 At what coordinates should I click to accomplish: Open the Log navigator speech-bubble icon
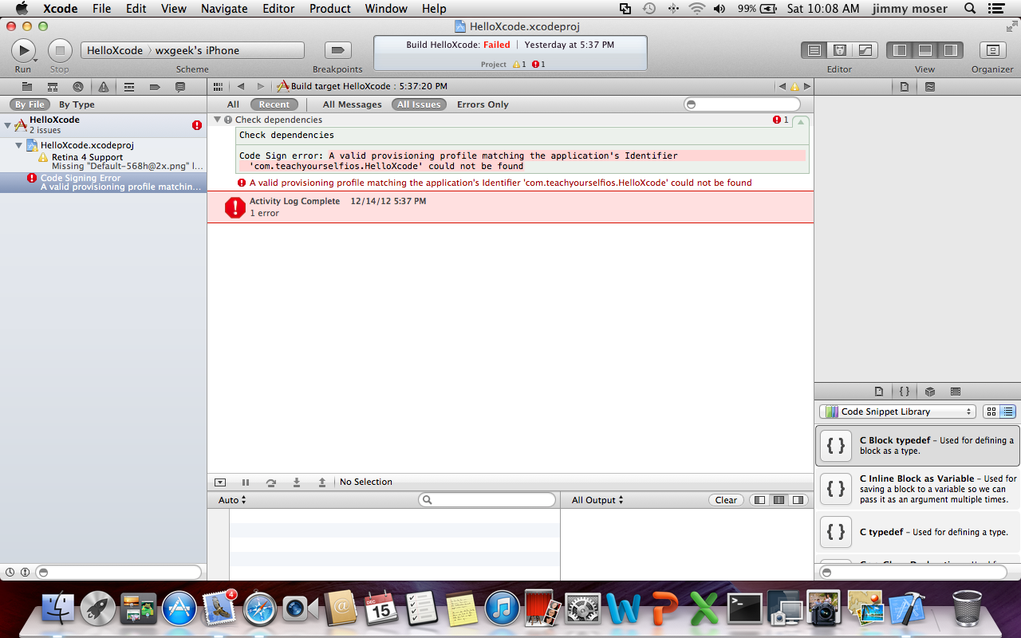[x=180, y=87]
